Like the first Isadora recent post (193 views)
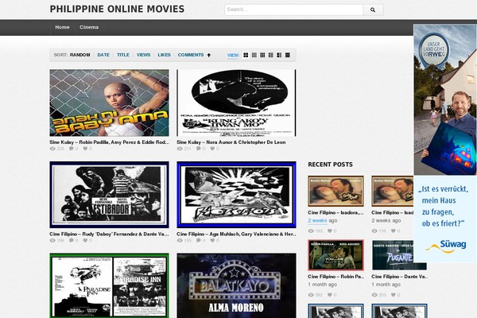The width and height of the screenshot is (477, 318). point(330,231)
